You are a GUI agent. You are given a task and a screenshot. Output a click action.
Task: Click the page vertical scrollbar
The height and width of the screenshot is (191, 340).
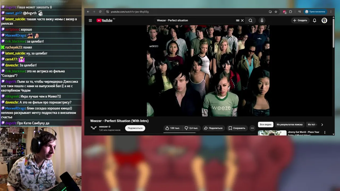point(333,33)
